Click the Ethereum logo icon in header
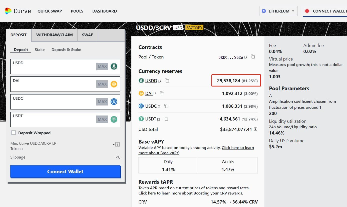This screenshot has width=347, height=207. 264,11
